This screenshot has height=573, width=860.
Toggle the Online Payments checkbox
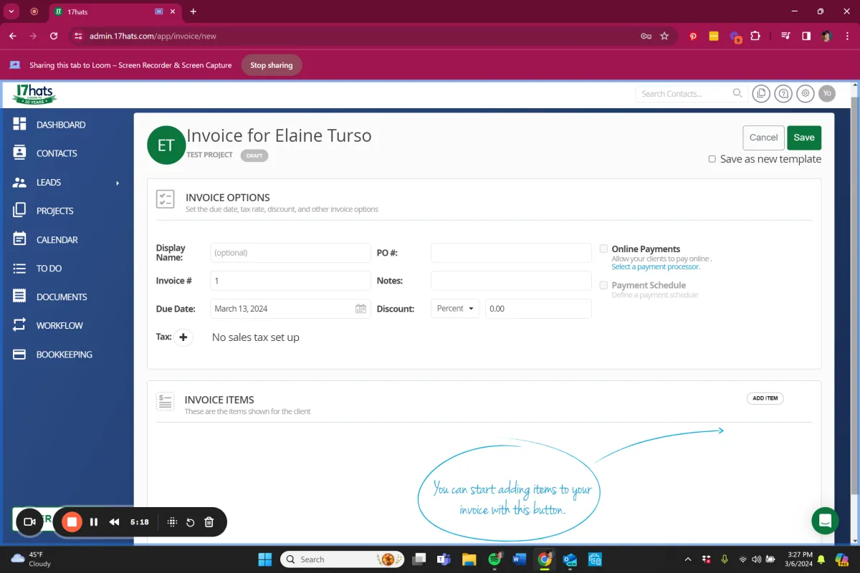tap(603, 249)
